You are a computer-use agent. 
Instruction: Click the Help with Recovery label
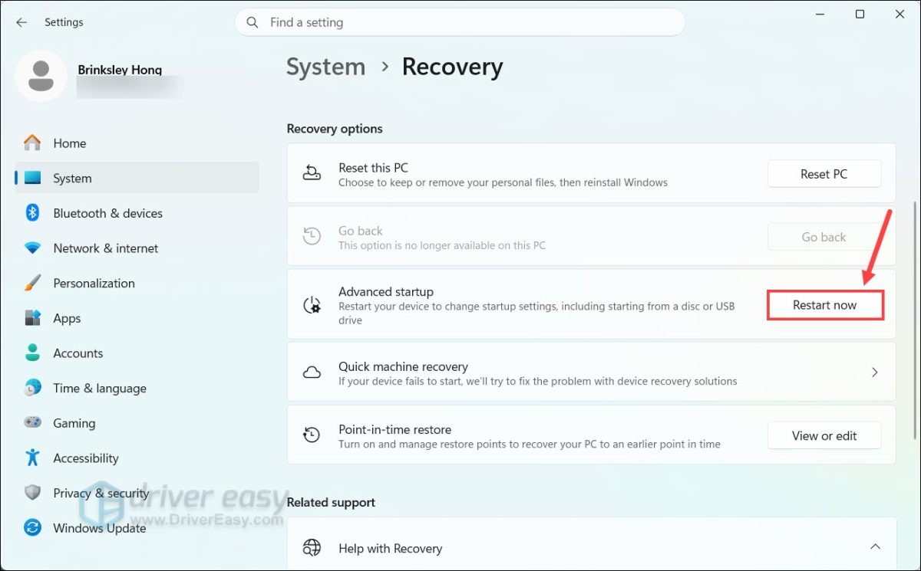(x=390, y=548)
